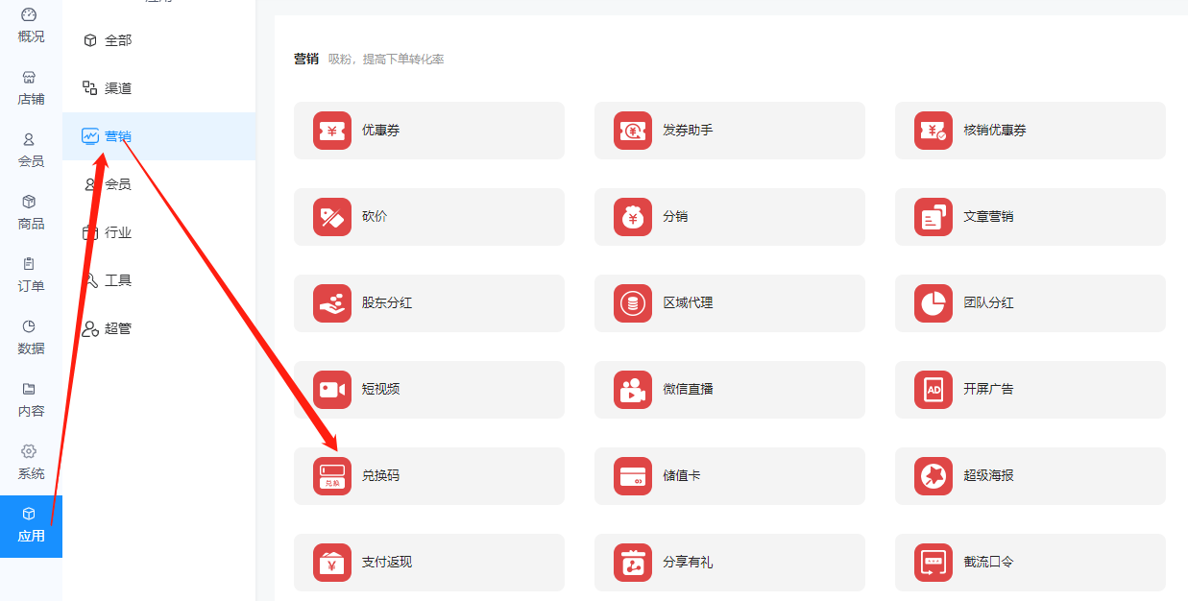Open the 储值卡 card label

pyautogui.click(x=681, y=476)
